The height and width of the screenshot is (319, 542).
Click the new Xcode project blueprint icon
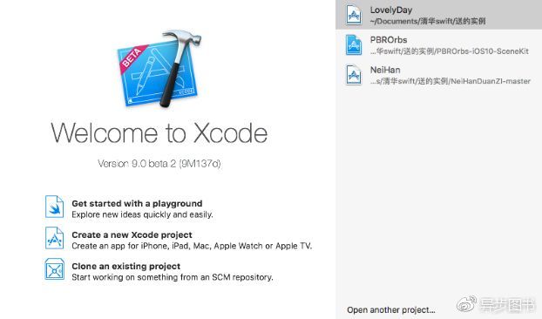[x=54, y=238]
